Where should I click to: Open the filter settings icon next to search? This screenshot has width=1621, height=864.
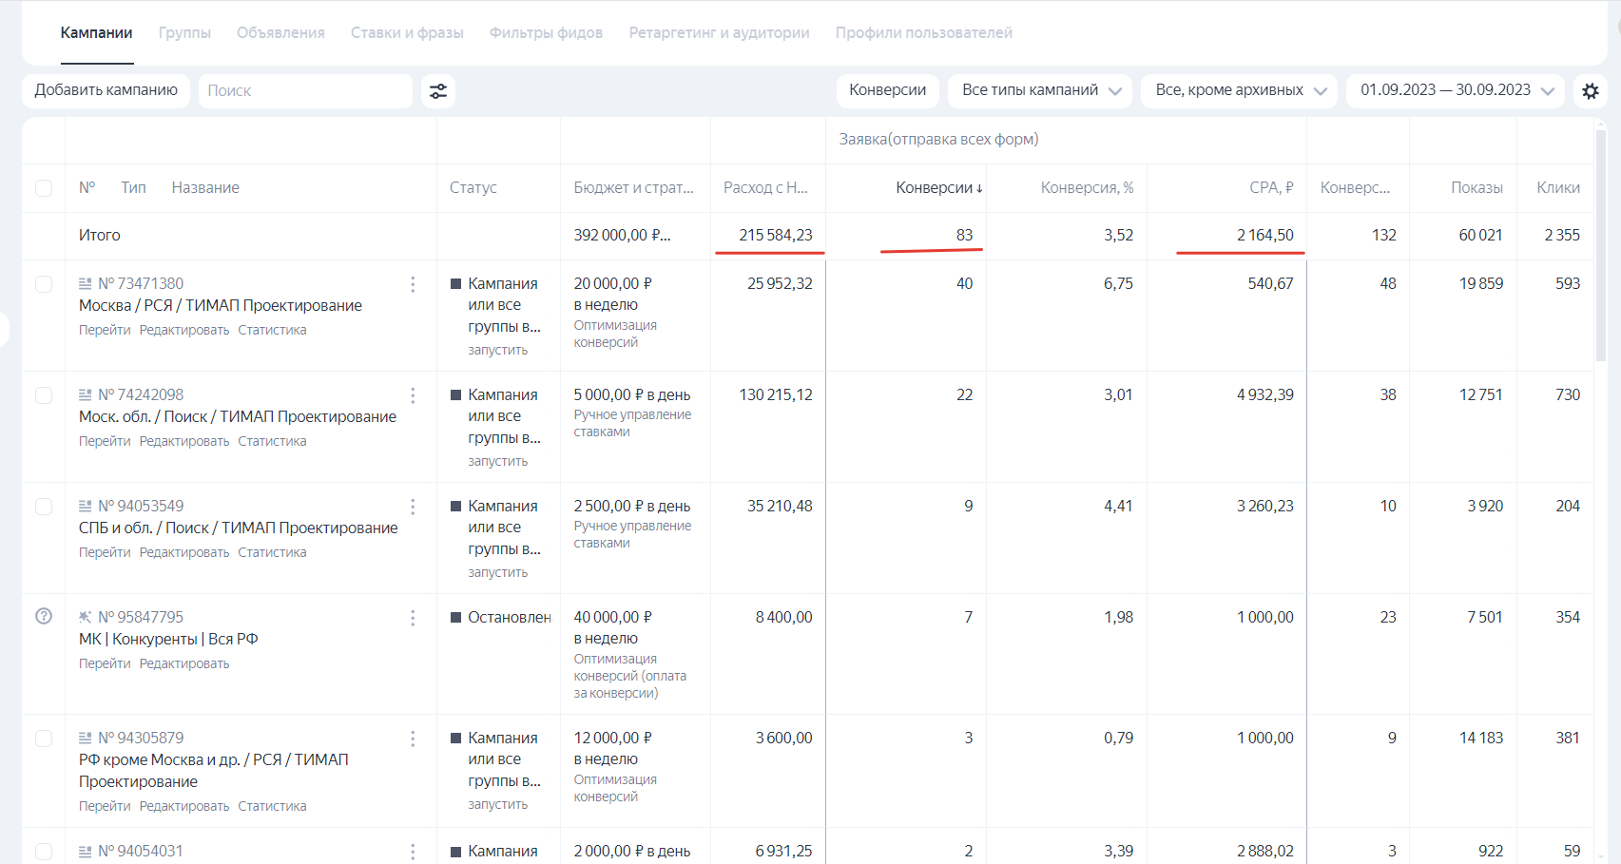437,91
